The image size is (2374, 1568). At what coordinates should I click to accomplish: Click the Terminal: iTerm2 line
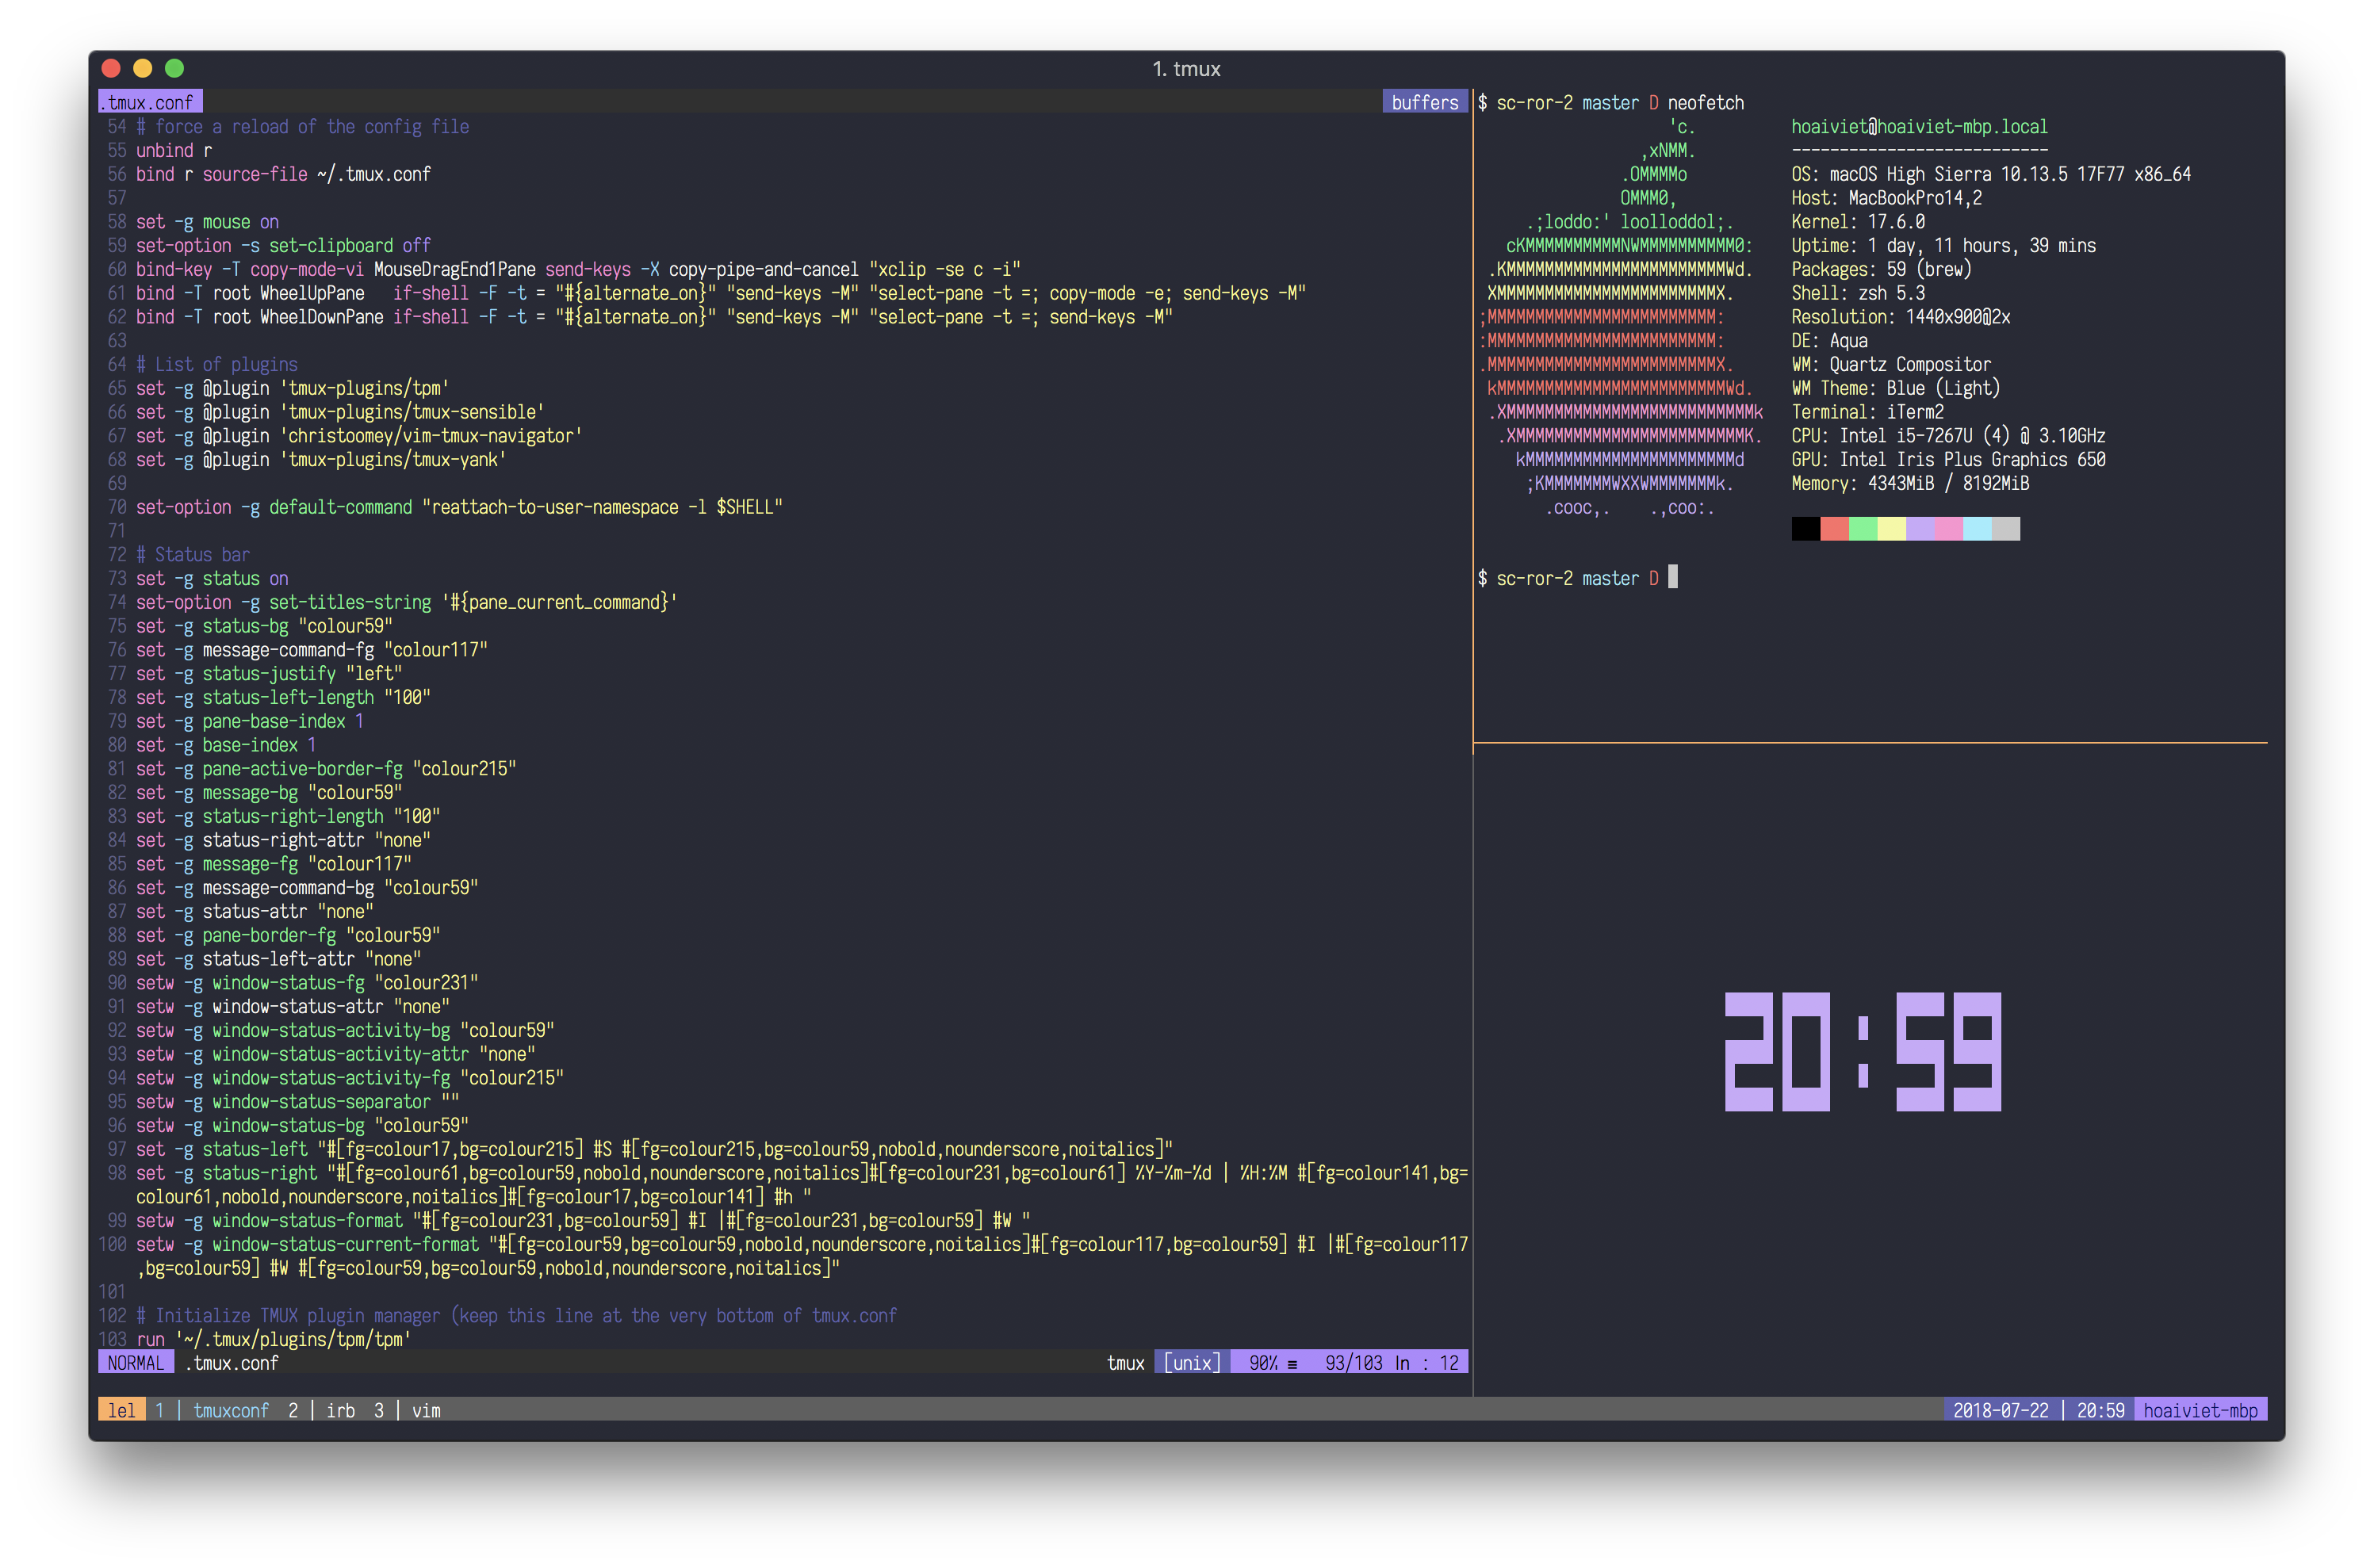[x=1867, y=412]
